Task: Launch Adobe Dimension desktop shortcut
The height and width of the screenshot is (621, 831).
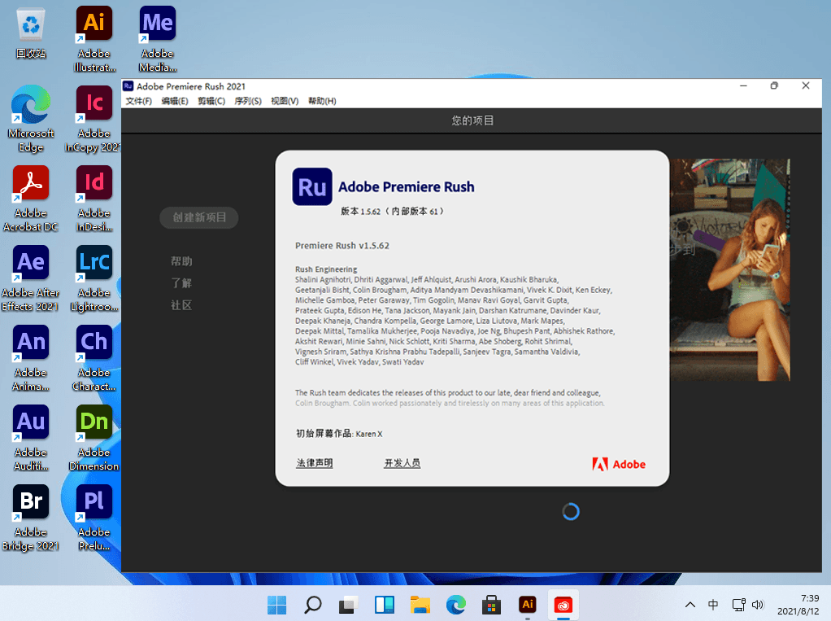Action: click(x=94, y=438)
